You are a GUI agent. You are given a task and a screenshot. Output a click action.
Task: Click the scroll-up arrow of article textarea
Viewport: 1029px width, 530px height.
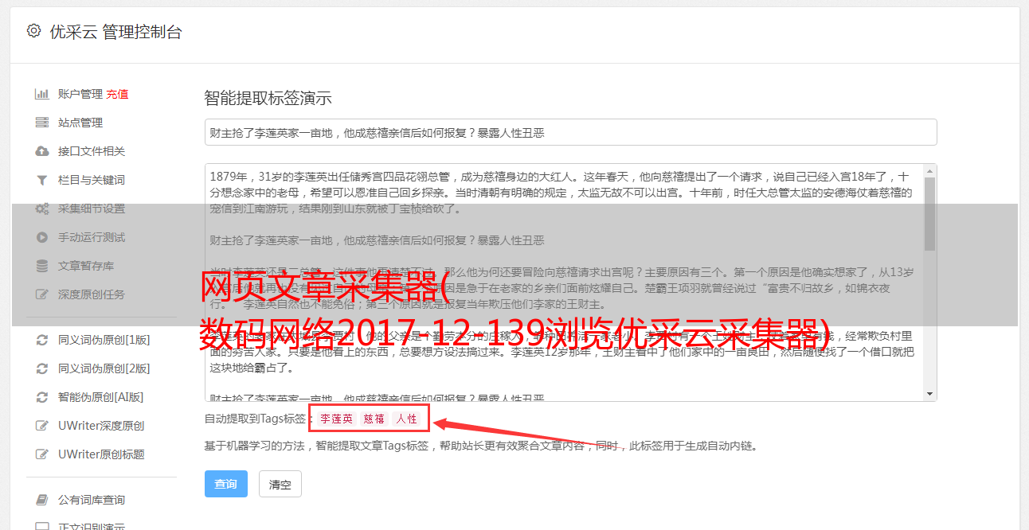[x=929, y=171]
